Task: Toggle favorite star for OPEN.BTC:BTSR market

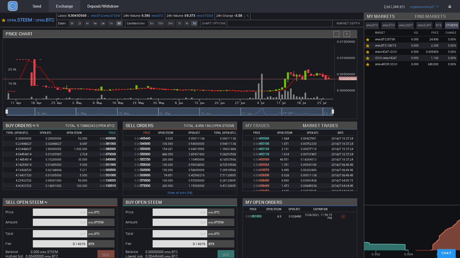Action: click(368, 39)
